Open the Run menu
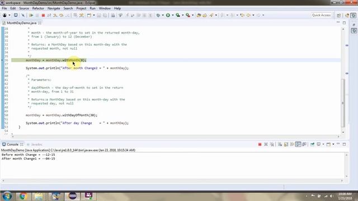The image size is (358, 201). pyautogui.click(x=92, y=8)
